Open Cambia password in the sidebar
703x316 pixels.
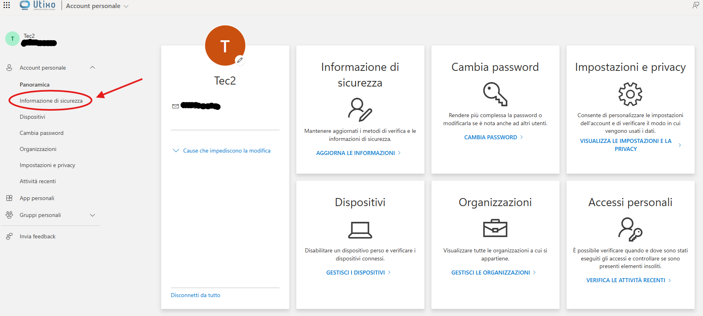click(x=41, y=133)
